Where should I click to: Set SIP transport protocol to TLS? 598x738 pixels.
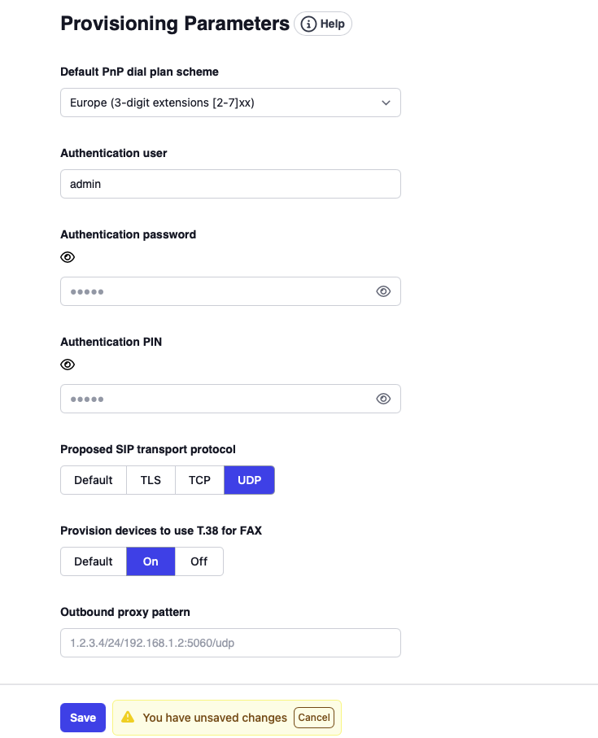pyautogui.click(x=151, y=480)
